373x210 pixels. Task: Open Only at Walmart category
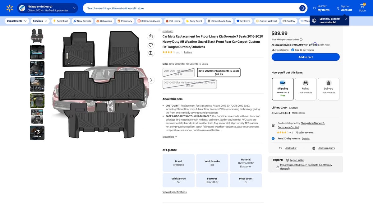click(x=266, y=21)
